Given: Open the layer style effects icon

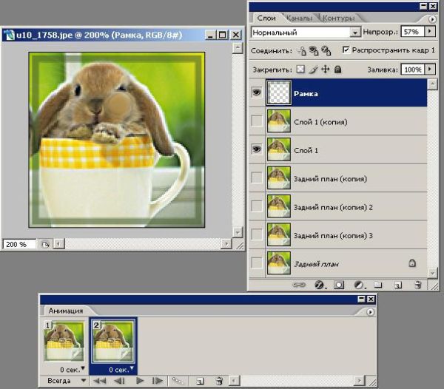Looking at the screenshot, I should click(320, 285).
